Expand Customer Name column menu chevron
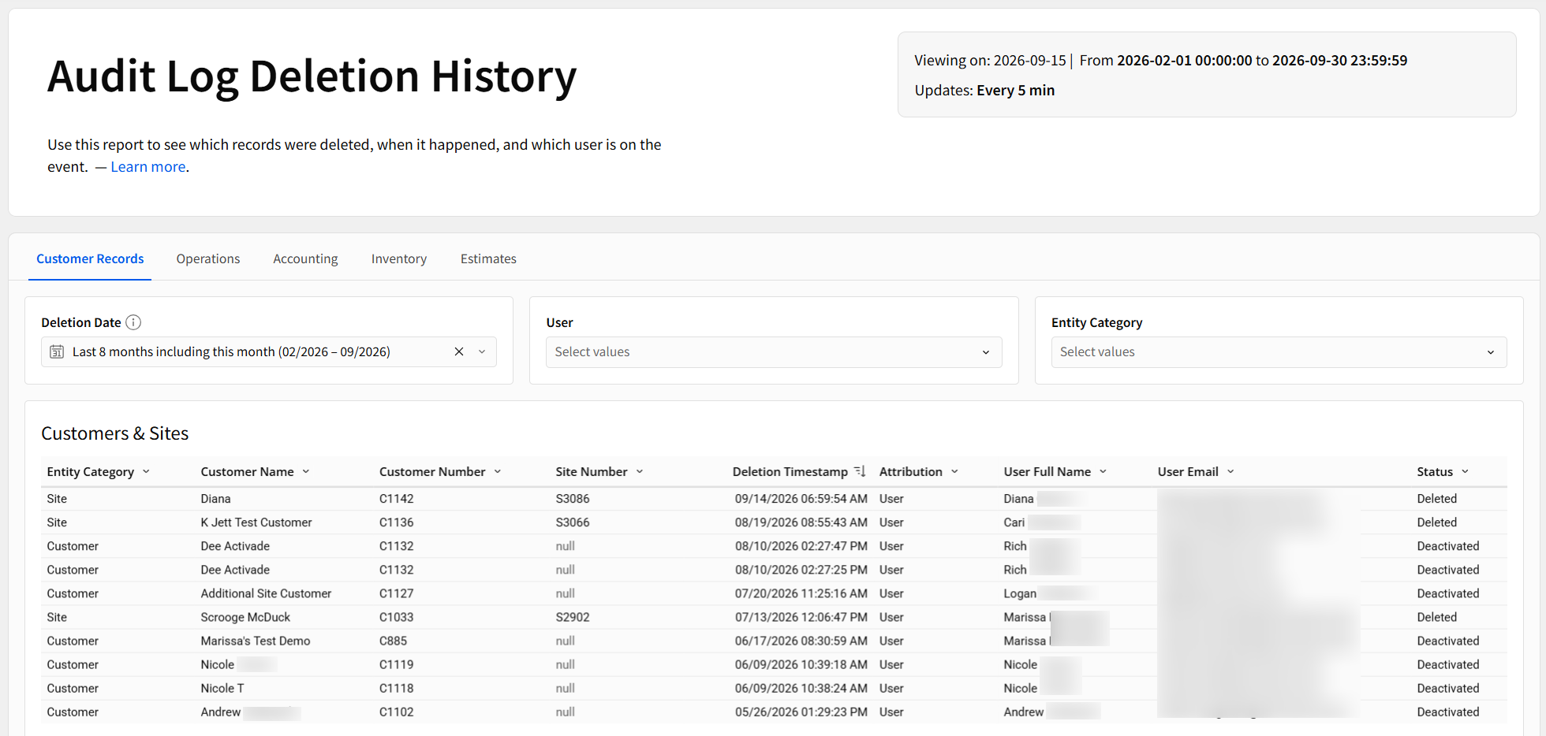 [306, 472]
